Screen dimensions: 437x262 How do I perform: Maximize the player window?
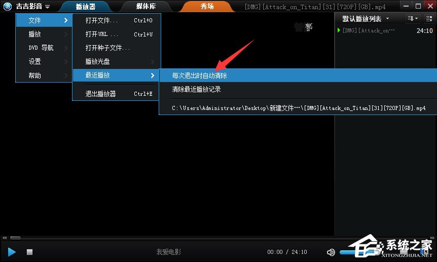[x=418, y=6]
